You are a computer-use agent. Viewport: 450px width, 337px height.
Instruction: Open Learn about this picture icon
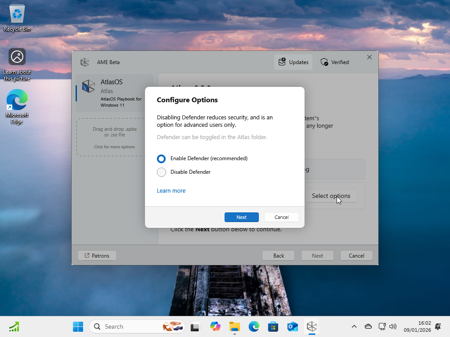click(x=17, y=65)
